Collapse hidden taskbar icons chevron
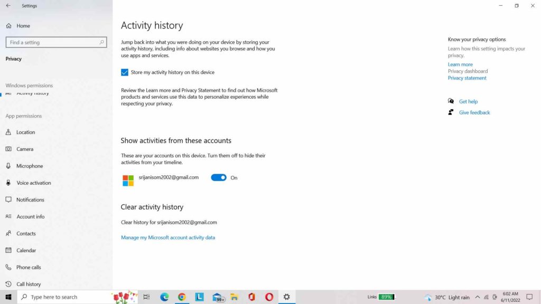This screenshot has width=541, height=304. (x=477, y=297)
